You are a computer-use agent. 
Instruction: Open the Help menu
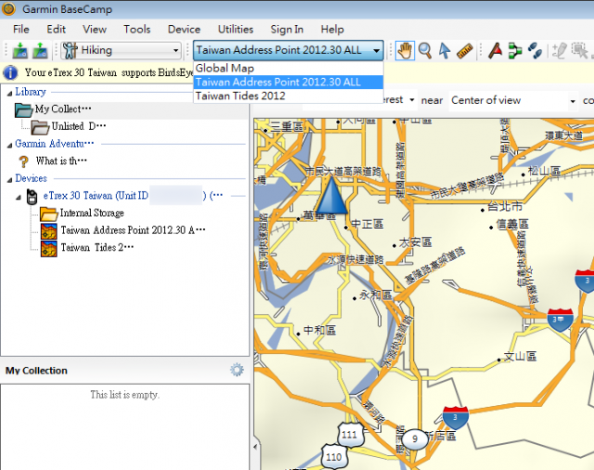click(x=332, y=29)
